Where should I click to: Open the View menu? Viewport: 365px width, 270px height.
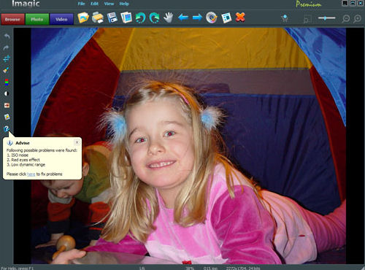[109, 4]
